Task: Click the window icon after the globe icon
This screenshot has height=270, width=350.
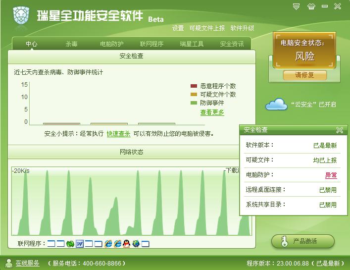Action: pyautogui.click(x=146, y=244)
